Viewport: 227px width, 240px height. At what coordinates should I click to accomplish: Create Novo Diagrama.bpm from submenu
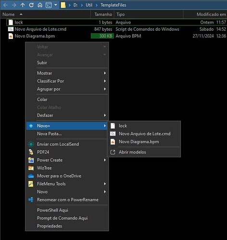(x=144, y=142)
